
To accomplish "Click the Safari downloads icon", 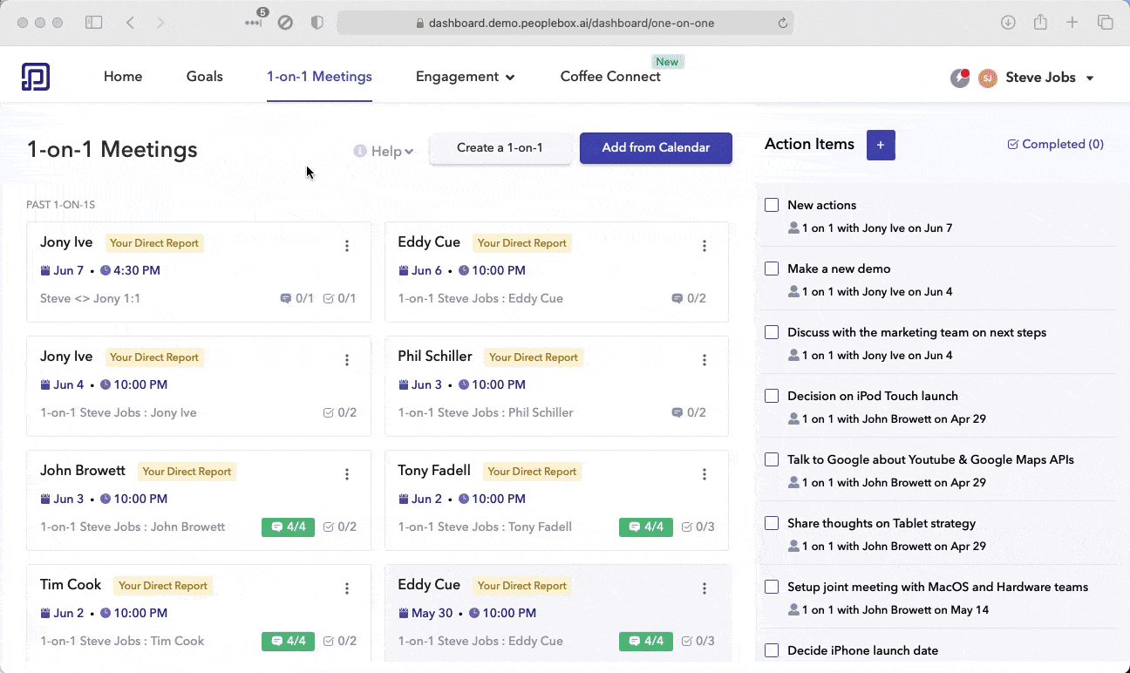I will point(1008,23).
